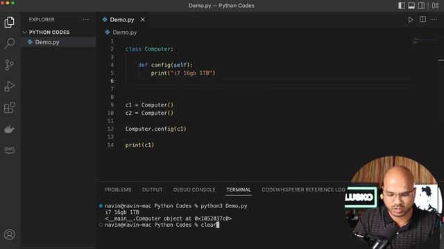
Task: Open the Extensions view
Action: coord(9,108)
